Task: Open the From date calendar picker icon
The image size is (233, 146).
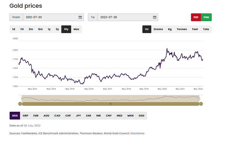Action: [80, 17]
